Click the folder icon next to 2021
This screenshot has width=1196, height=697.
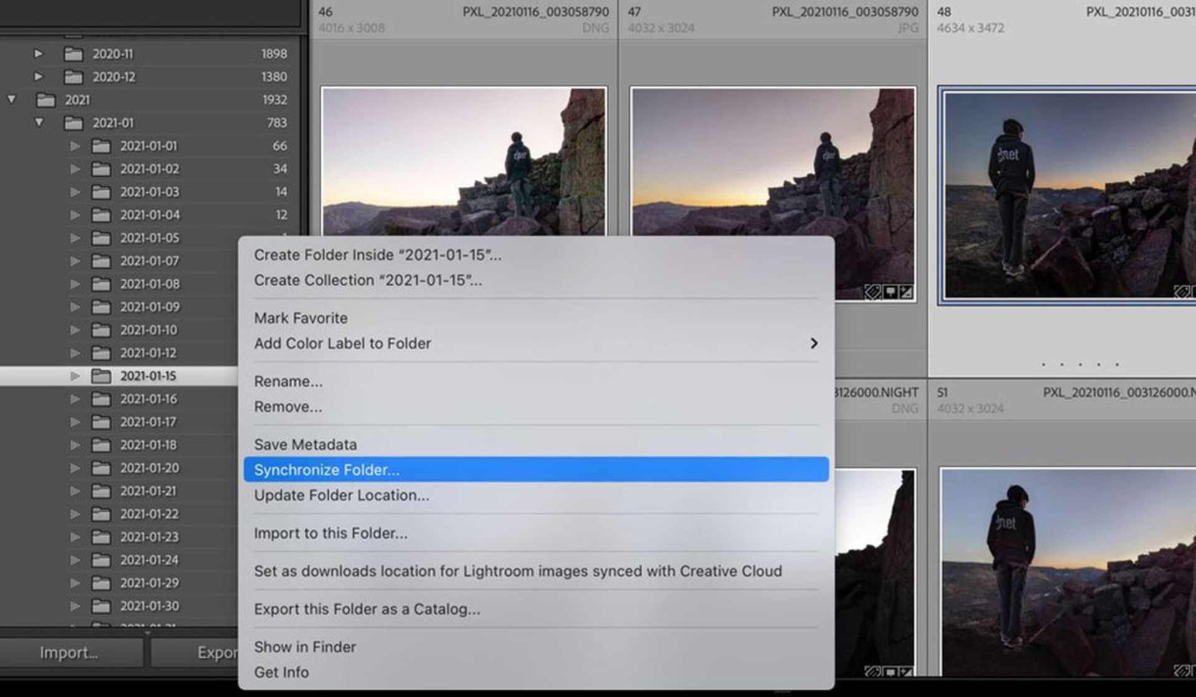[45, 100]
